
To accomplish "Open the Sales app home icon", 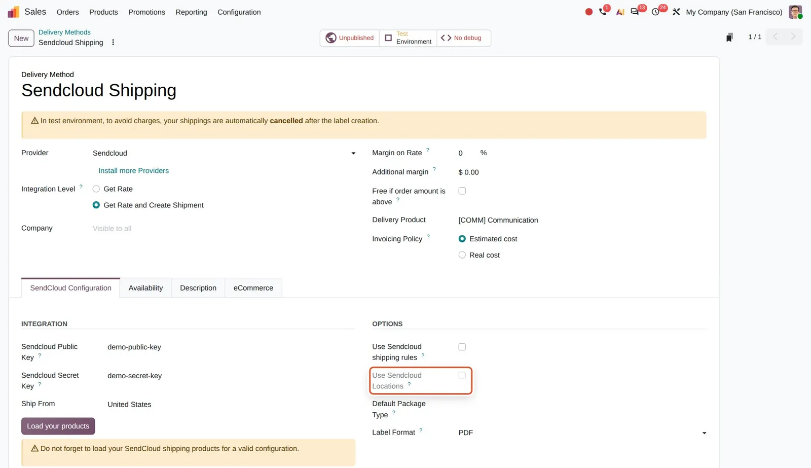I will tap(14, 12).
